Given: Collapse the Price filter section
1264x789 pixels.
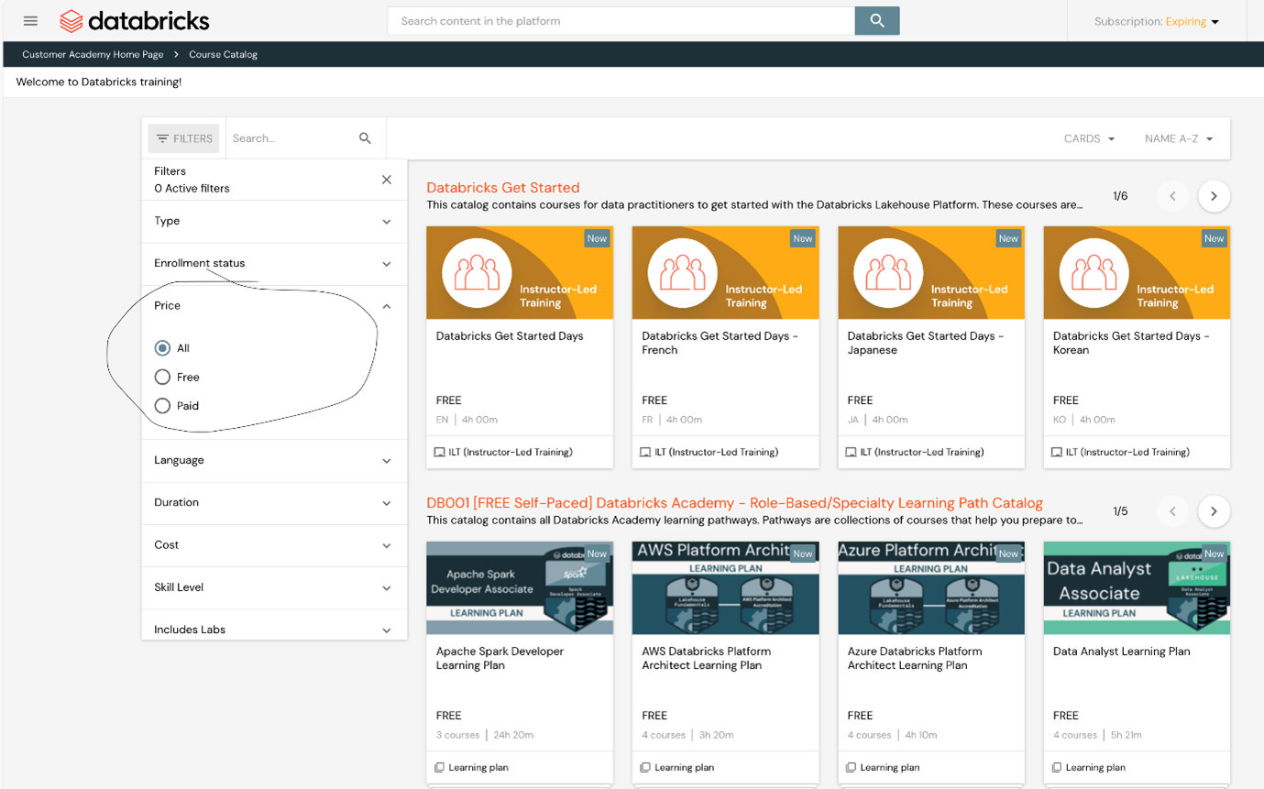Looking at the screenshot, I should click(x=274, y=306).
